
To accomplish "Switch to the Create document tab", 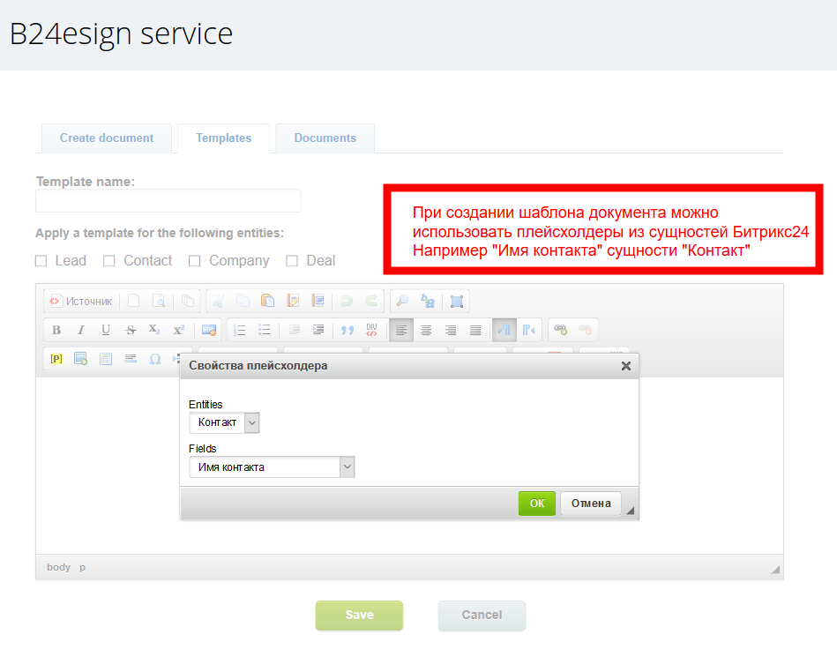I will click(107, 138).
